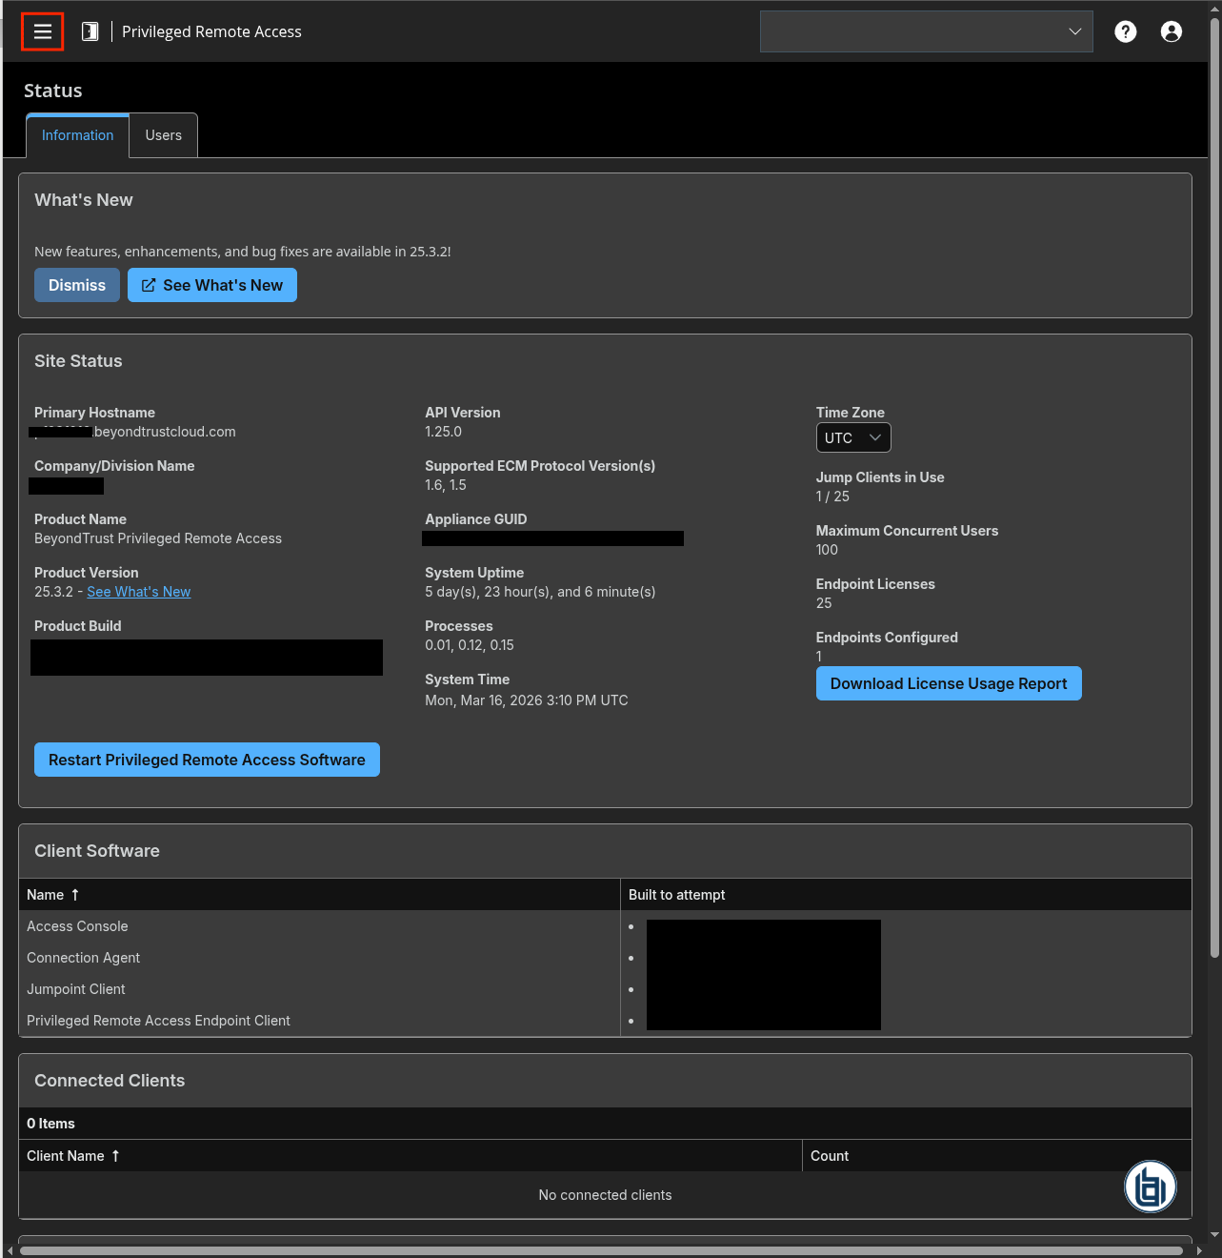The width and height of the screenshot is (1222, 1258).
Task: Click the BeyondTrust floating logo badge
Action: pos(1150,1187)
